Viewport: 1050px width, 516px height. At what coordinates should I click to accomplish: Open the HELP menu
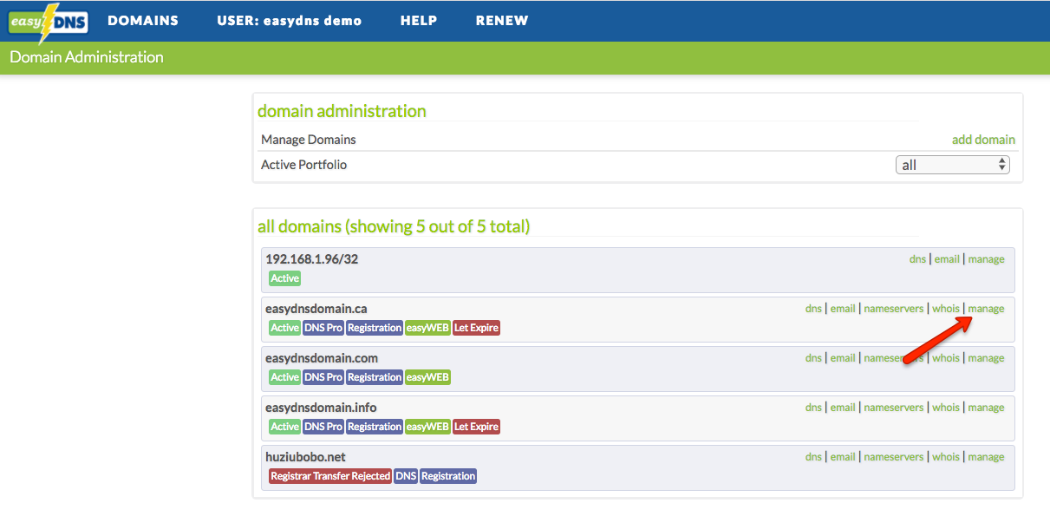pos(419,21)
